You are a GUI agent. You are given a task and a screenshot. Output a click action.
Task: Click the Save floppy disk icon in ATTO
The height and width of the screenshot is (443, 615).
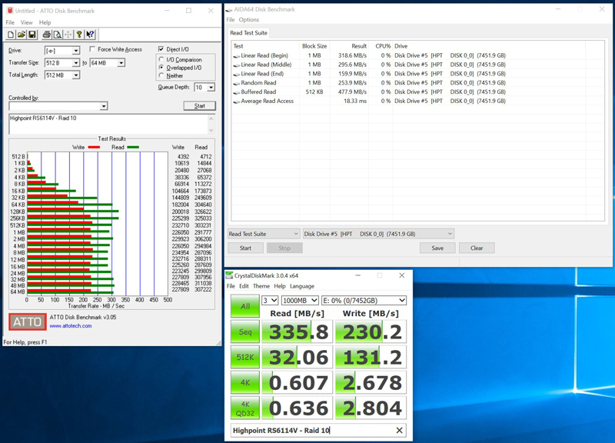point(32,35)
